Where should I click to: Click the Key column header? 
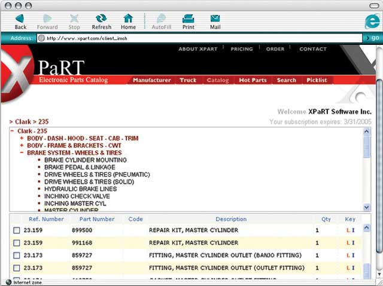coord(350,219)
